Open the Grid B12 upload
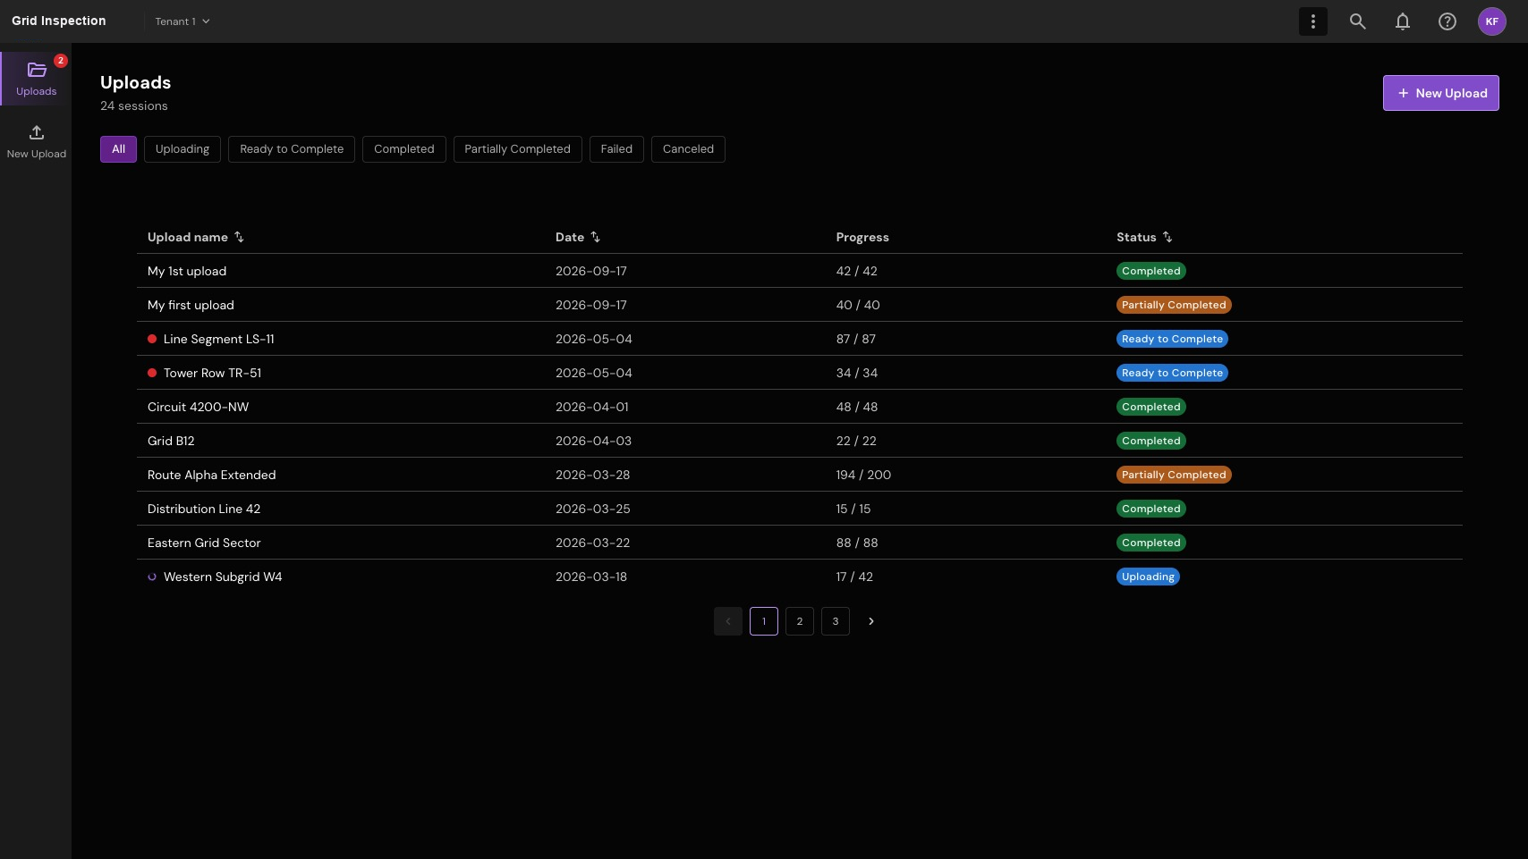Image resolution: width=1528 pixels, height=859 pixels. click(x=799, y=441)
